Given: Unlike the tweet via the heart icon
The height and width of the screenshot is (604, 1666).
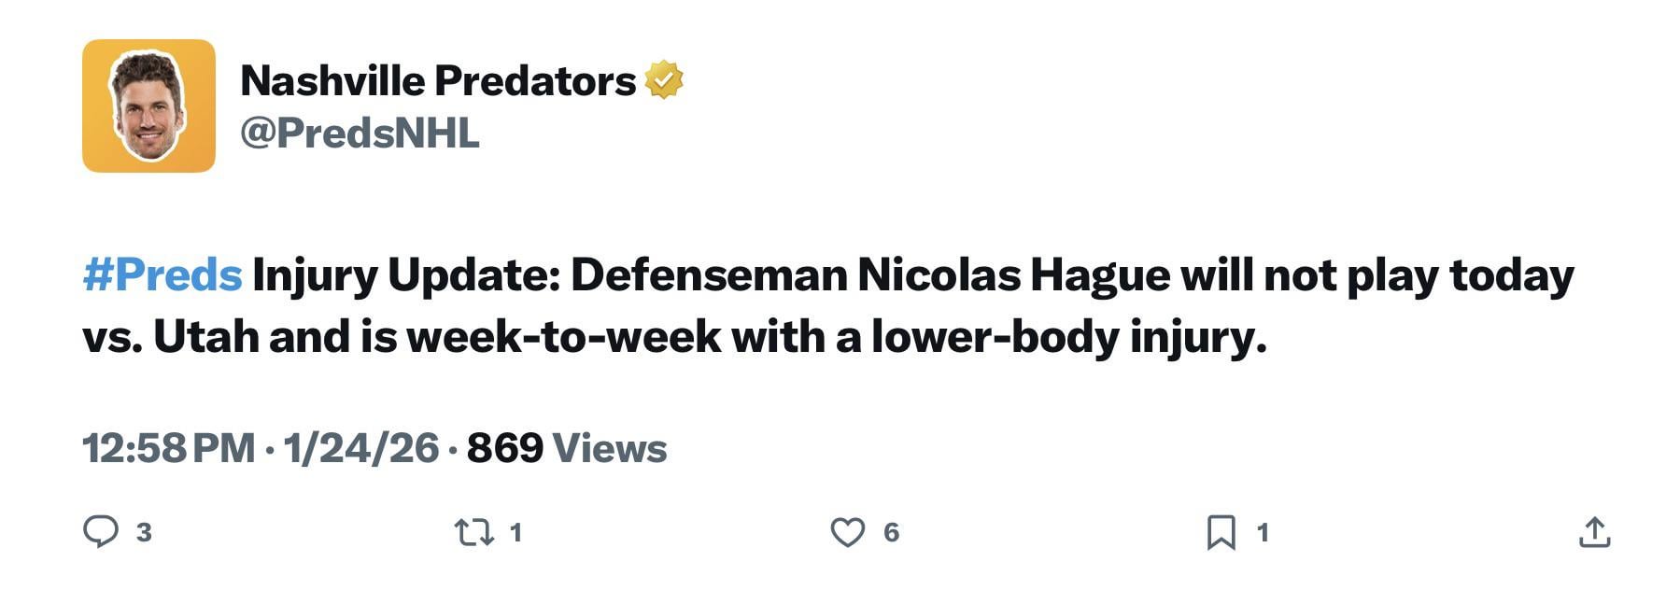Looking at the screenshot, I should pos(850,531).
